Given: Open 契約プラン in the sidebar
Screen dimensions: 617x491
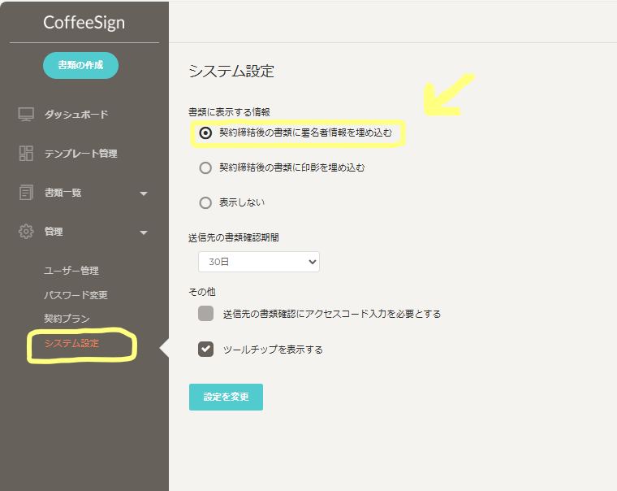Looking at the screenshot, I should tap(67, 319).
